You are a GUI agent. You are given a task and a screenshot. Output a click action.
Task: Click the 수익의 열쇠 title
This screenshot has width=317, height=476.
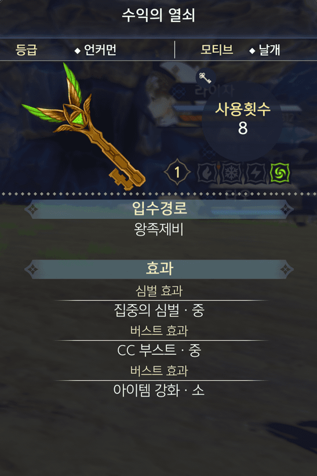click(159, 15)
